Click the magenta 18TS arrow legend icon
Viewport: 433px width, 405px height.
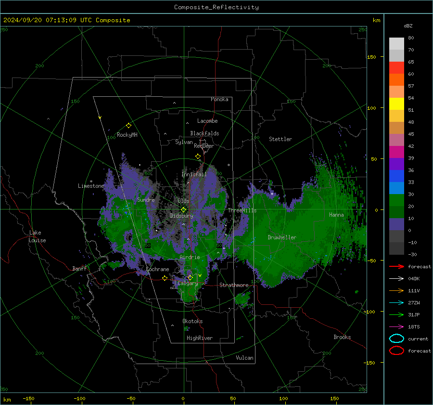pos(396,327)
